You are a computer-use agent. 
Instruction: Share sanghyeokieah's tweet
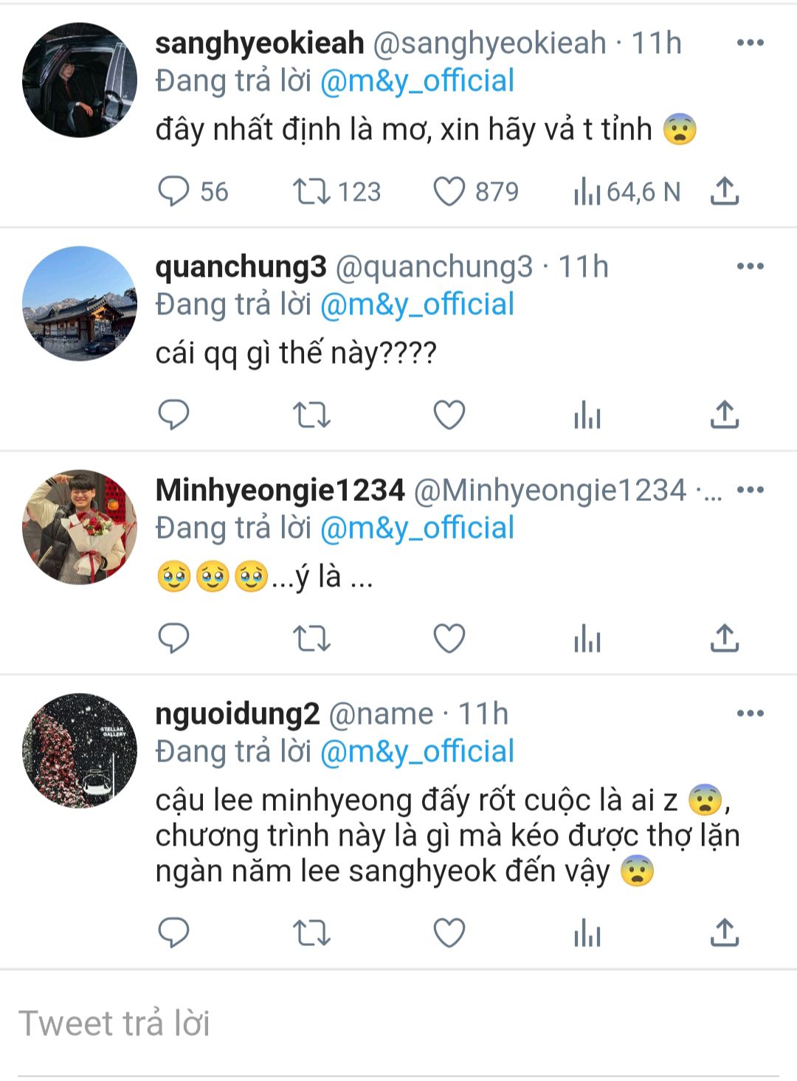[x=724, y=191]
